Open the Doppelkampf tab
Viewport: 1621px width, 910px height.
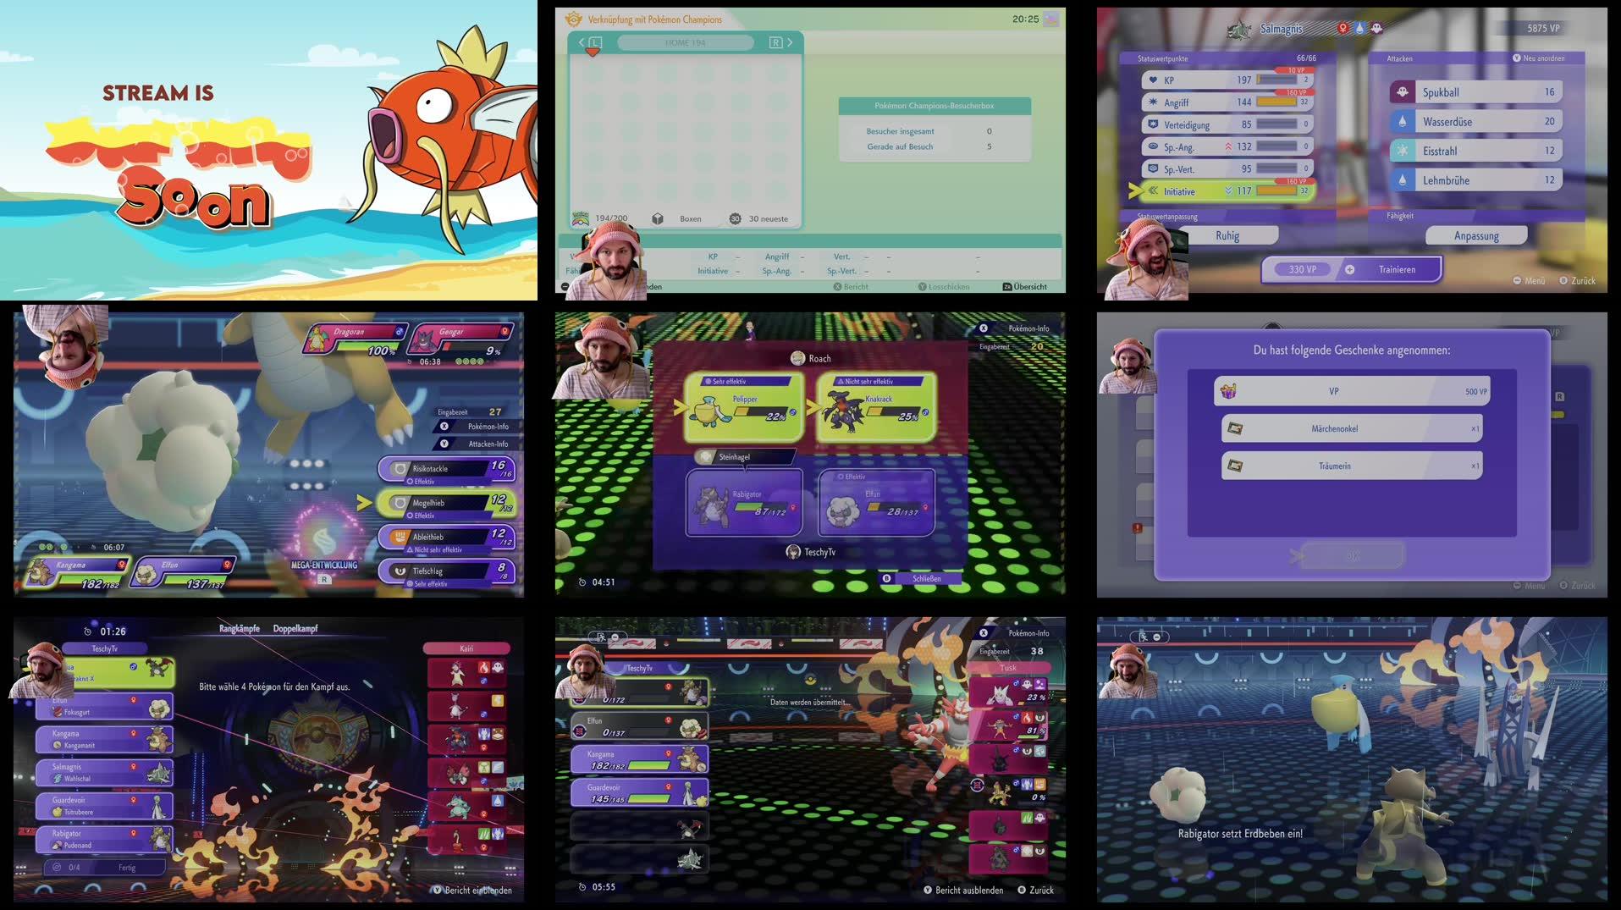click(295, 628)
